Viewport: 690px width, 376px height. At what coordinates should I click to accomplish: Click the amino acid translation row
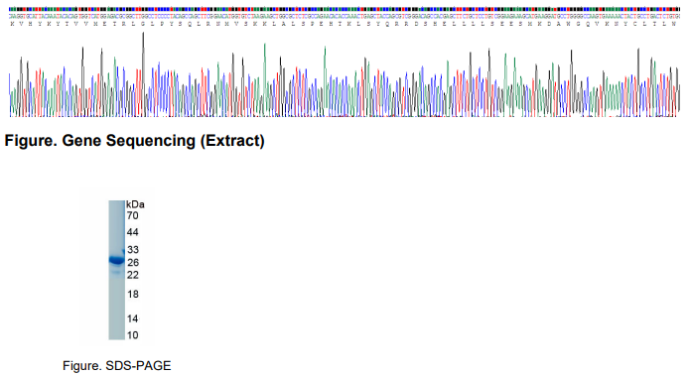(345, 23)
